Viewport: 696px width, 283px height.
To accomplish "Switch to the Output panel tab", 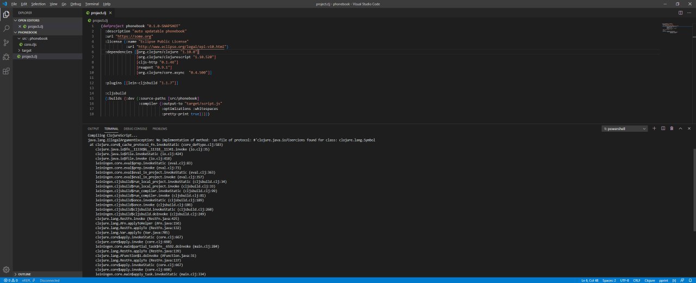I will [x=94, y=128].
